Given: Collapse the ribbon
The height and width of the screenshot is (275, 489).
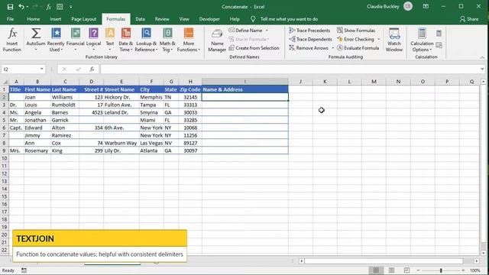Looking at the screenshot, I should click(x=482, y=57).
